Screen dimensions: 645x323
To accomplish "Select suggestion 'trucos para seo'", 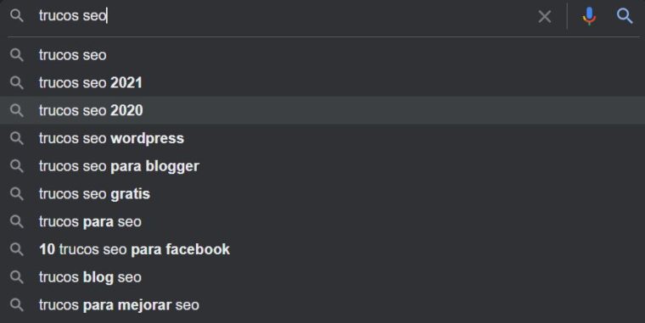I will click(322, 221).
